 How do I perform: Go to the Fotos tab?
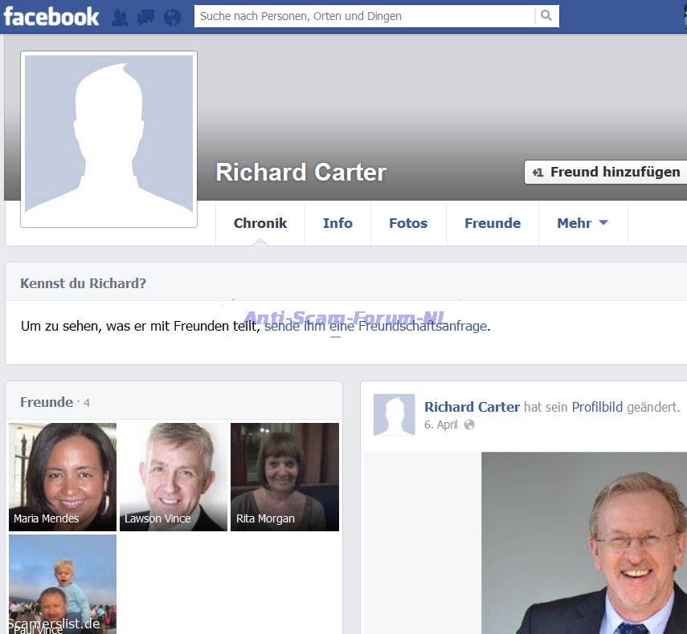[x=408, y=223]
